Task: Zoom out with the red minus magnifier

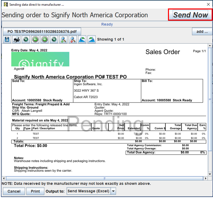Action: tap(73, 39)
